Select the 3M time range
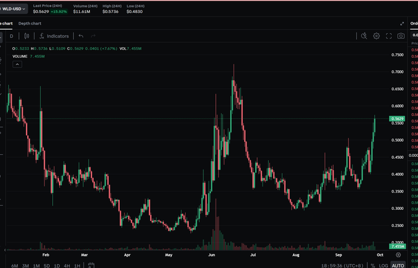This screenshot has height=268, width=418. tap(26, 266)
